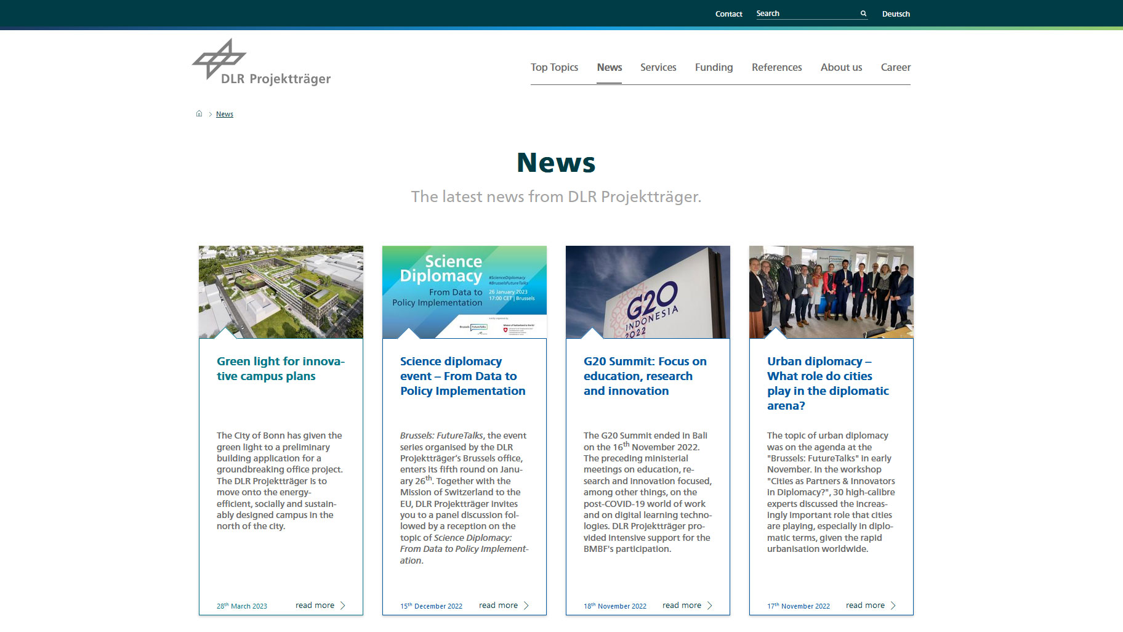Select the About us navigation item
Viewport: 1123px width, 632px height.
coord(841,67)
